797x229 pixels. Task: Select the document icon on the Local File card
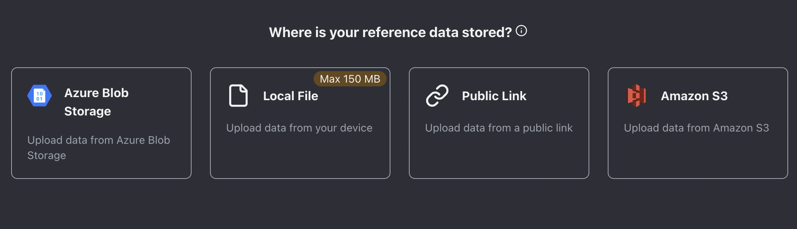pyautogui.click(x=238, y=96)
